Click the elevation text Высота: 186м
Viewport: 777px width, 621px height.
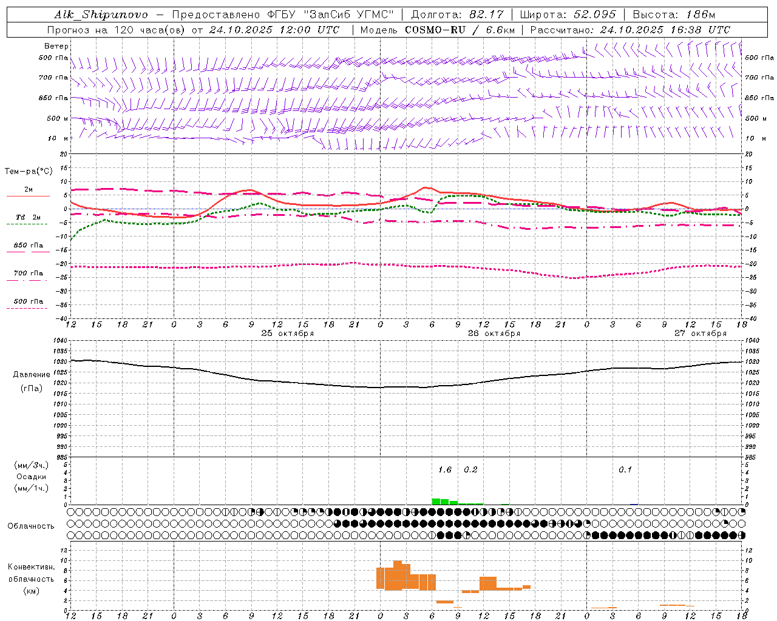pos(674,15)
